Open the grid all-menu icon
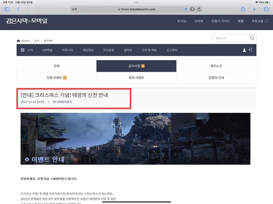This screenshot has height=204, width=273. [23, 50]
